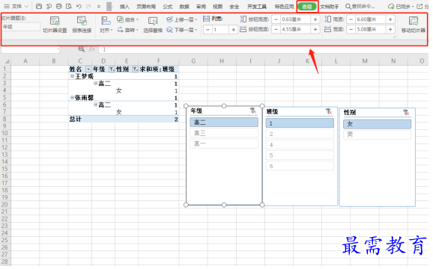Switch to the 公式 (Formulas) tab
This screenshot has height=269, width=433.
coord(167,7)
